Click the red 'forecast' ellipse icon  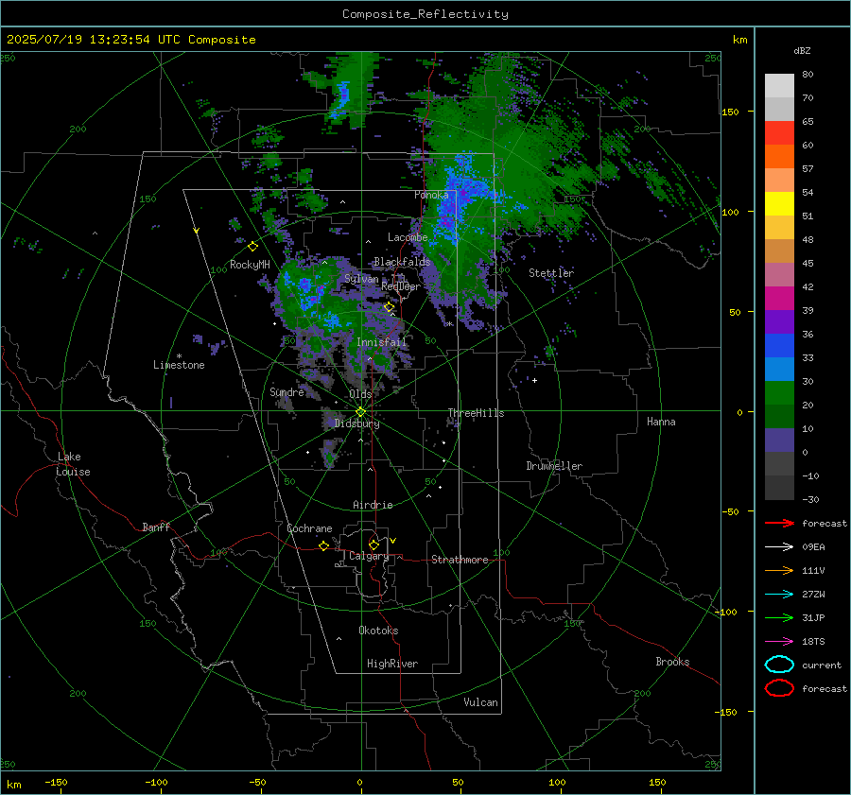click(779, 688)
